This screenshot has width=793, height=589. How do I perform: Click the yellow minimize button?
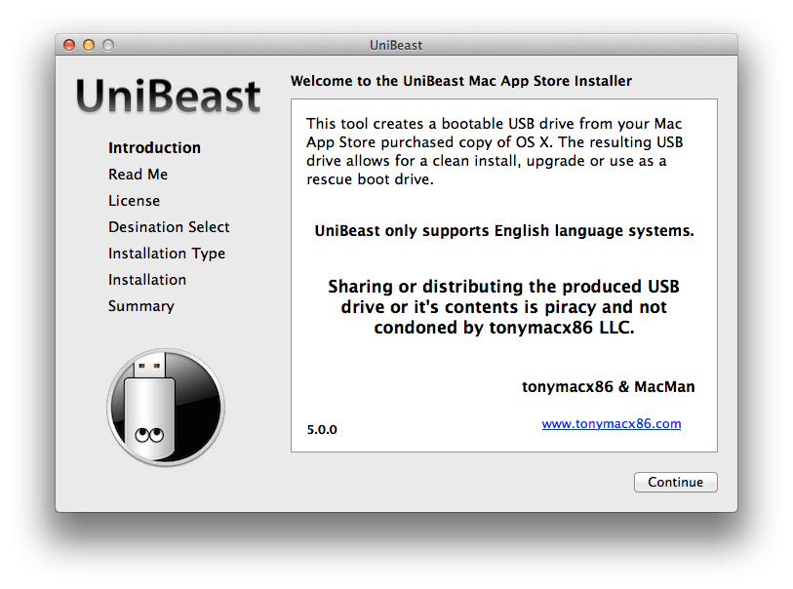click(89, 45)
